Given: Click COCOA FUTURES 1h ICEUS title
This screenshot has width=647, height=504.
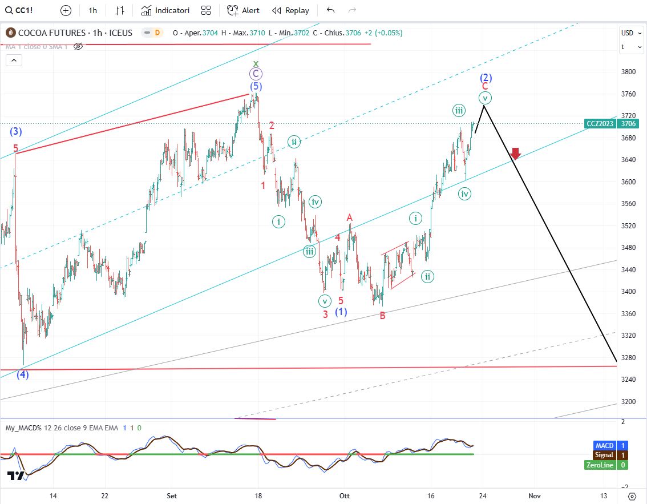Looking at the screenshot, I should [x=75, y=33].
